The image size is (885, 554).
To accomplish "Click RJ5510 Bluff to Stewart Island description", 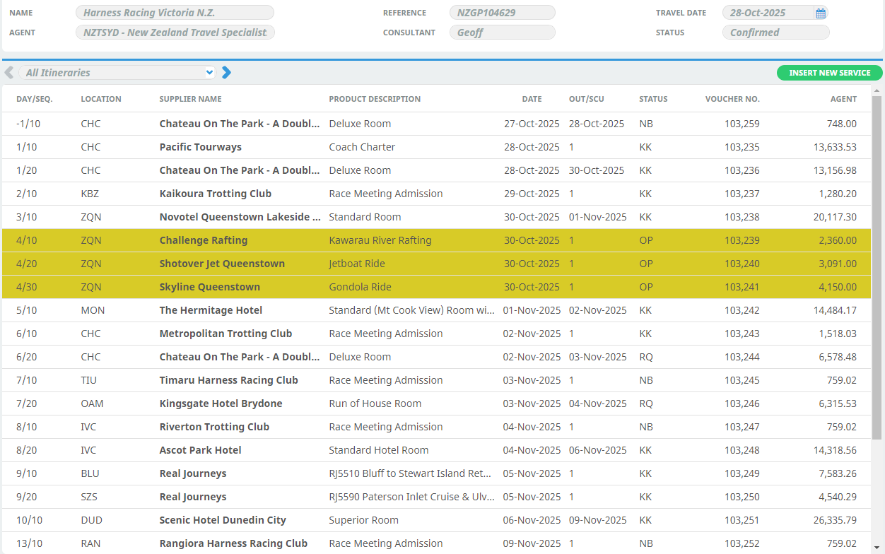I will click(x=410, y=473).
